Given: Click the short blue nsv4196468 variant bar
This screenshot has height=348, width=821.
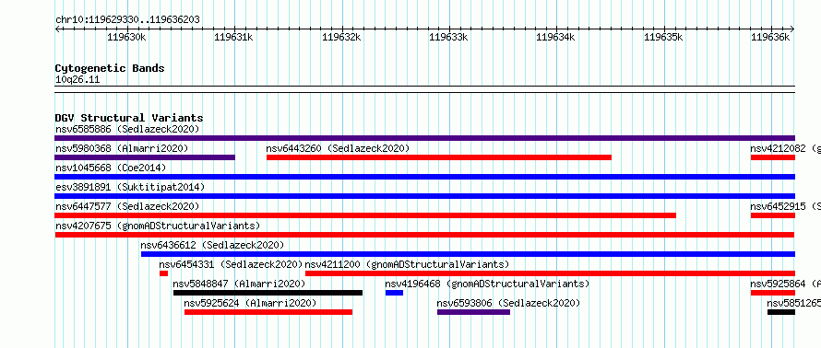Looking at the screenshot, I should 394,293.
